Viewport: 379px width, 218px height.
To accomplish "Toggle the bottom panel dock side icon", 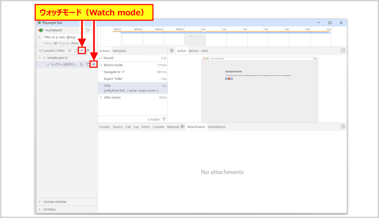I will (343, 127).
